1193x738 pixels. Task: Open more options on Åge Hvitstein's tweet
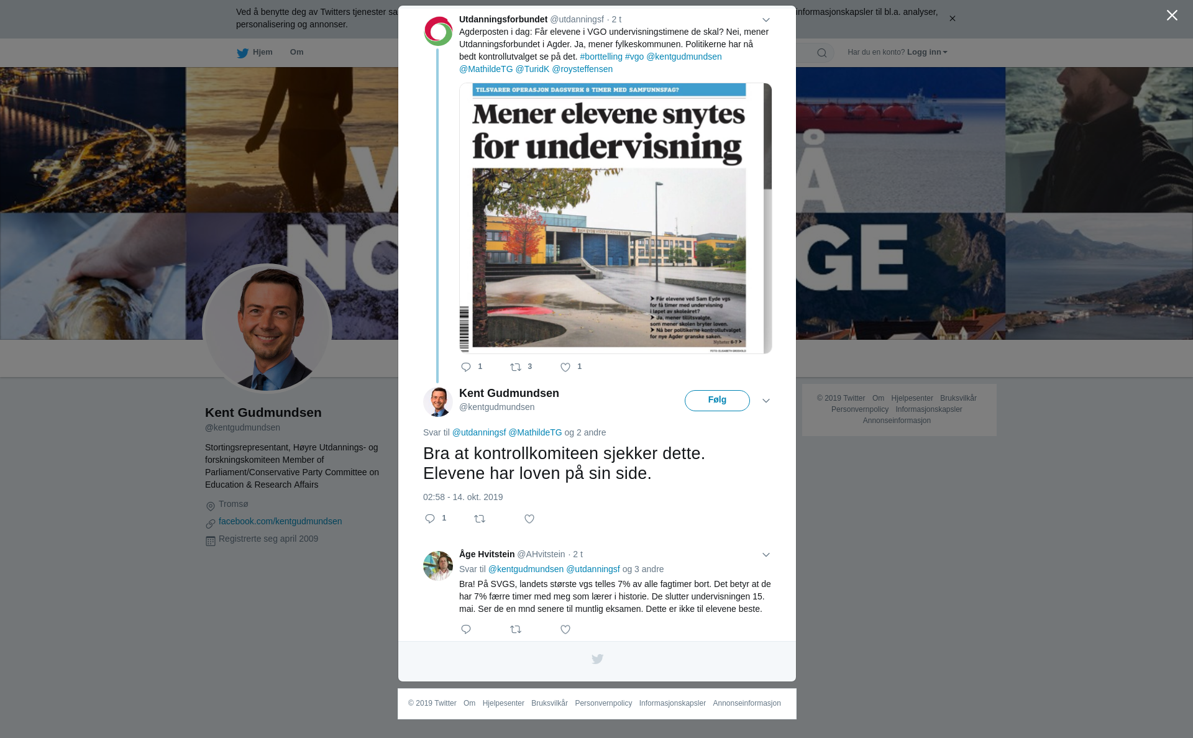[766, 555]
